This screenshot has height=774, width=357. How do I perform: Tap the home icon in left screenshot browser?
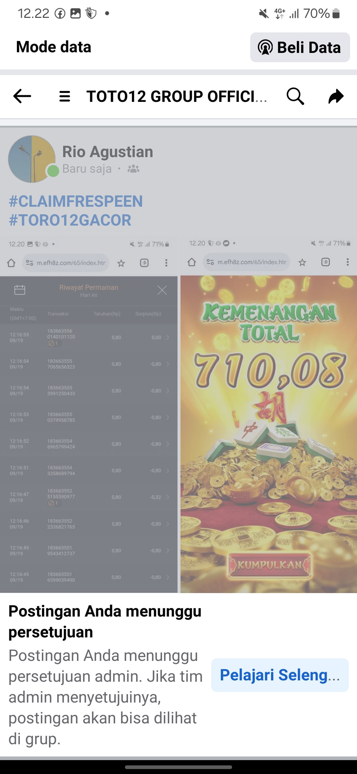[x=11, y=263]
